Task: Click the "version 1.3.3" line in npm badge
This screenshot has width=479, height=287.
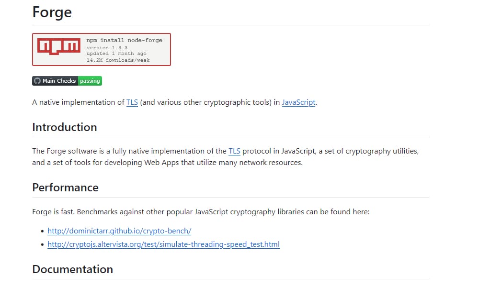Action: tap(107, 48)
